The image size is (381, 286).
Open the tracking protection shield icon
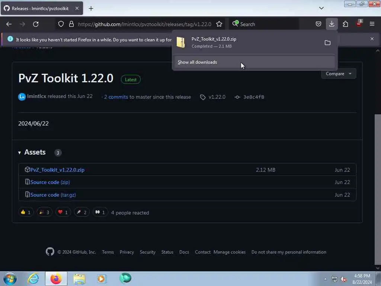(61, 24)
